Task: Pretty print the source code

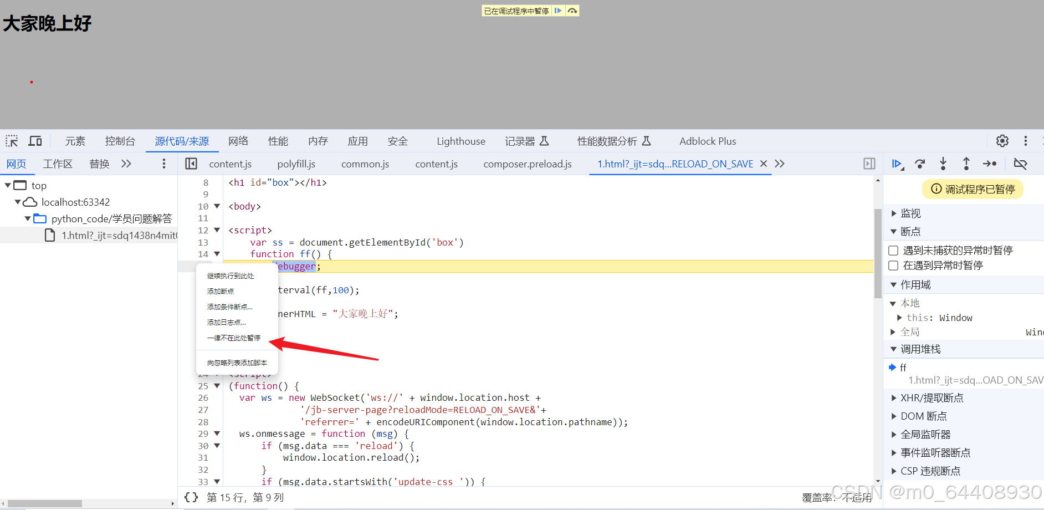Action: point(191,497)
